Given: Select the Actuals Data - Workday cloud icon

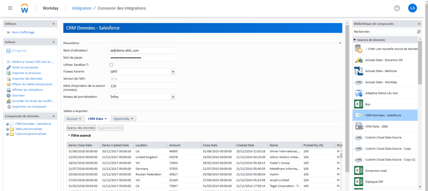Looking at the screenshot, I should pyautogui.click(x=358, y=82).
